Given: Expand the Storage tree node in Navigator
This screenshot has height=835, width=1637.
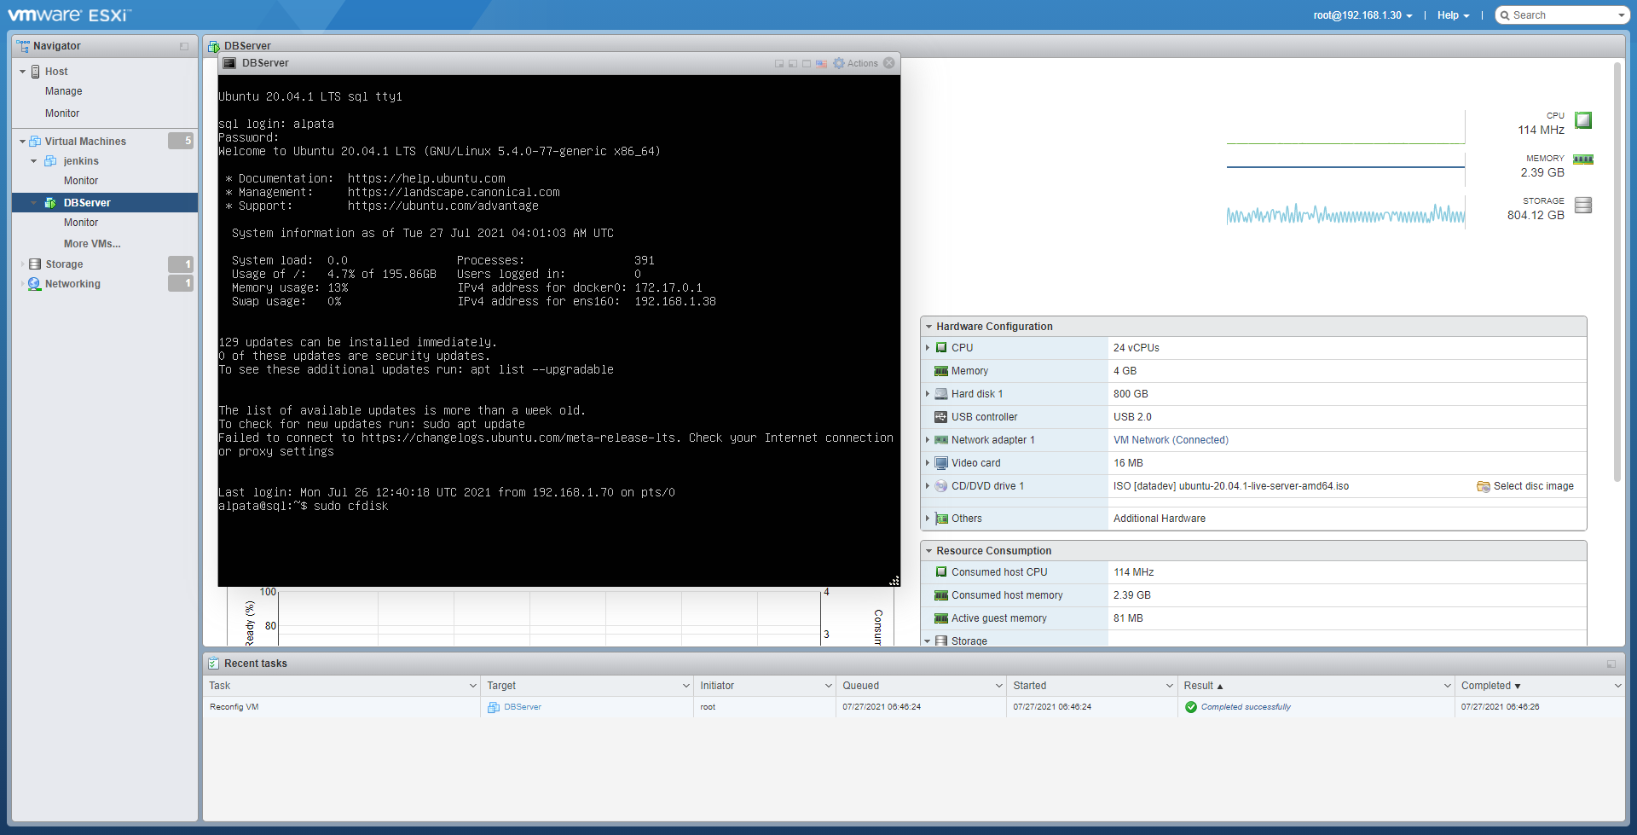Looking at the screenshot, I should coord(22,264).
